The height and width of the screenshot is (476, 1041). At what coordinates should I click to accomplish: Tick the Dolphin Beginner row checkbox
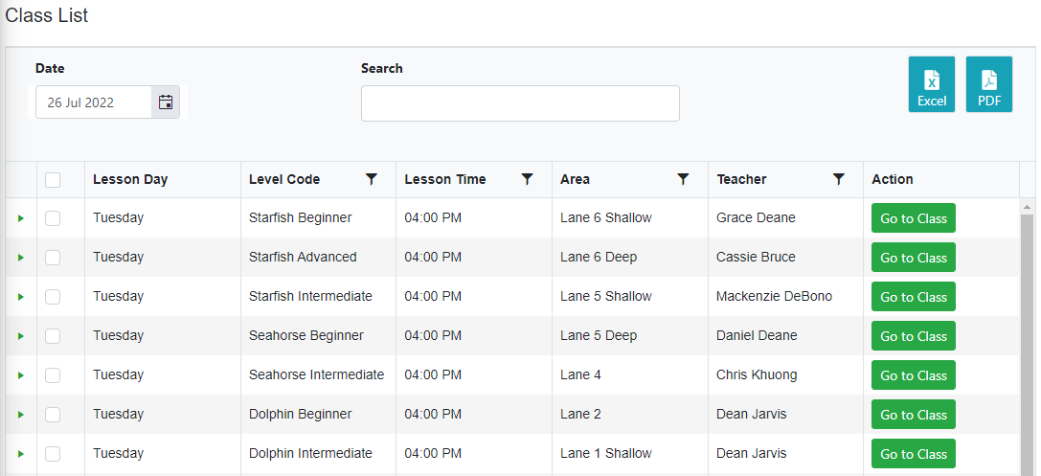click(x=53, y=415)
